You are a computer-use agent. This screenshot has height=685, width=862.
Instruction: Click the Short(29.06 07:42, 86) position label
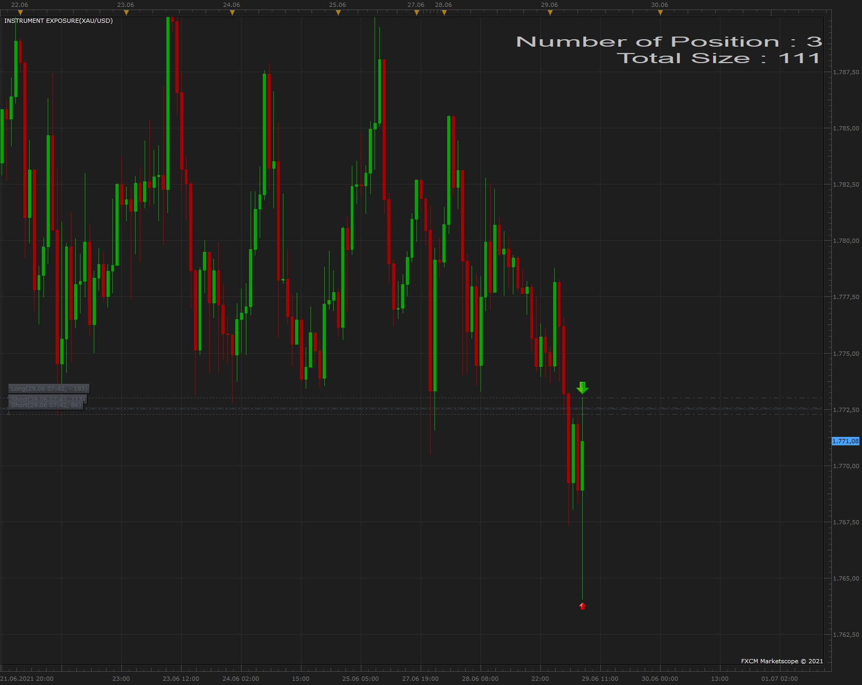46,405
